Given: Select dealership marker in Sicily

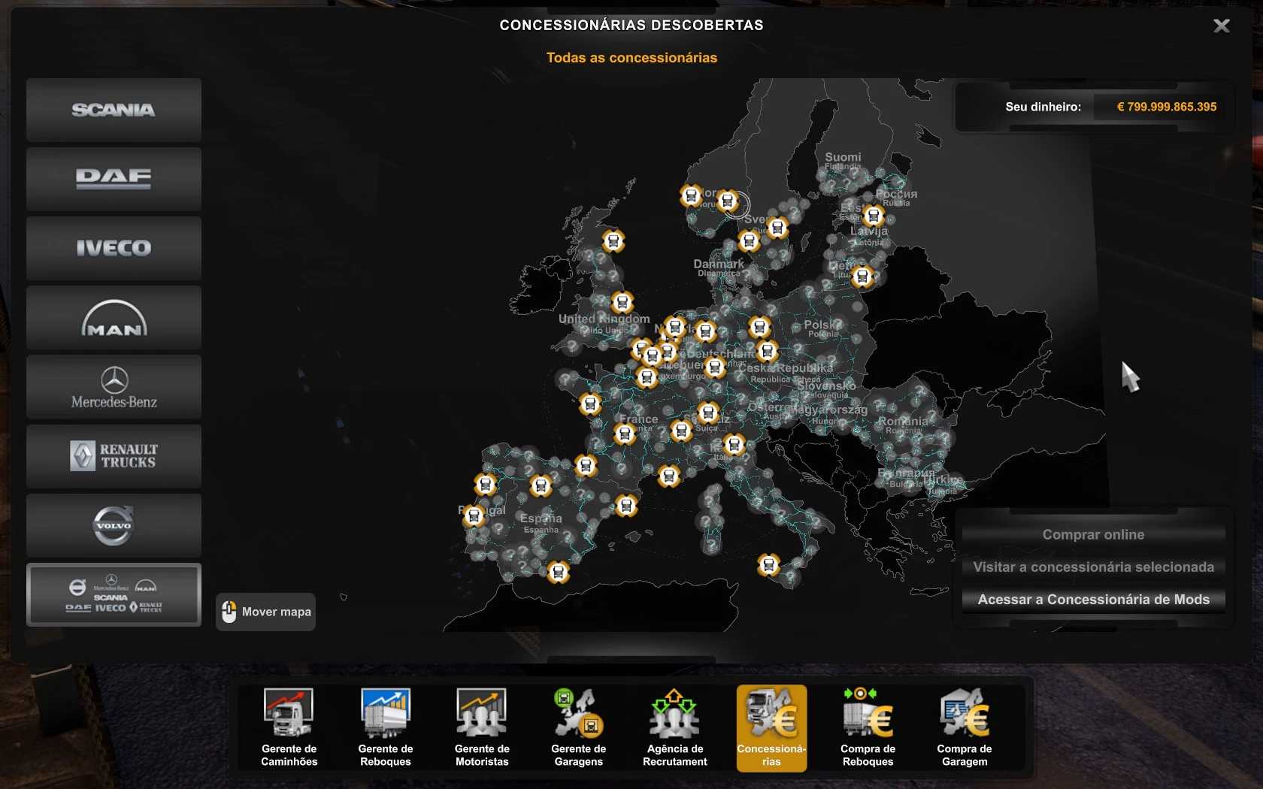Looking at the screenshot, I should coord(768,564).
